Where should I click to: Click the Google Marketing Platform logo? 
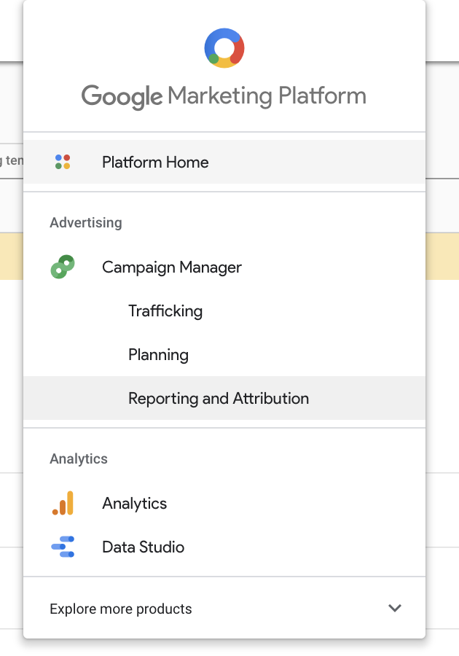pos(224,48)
